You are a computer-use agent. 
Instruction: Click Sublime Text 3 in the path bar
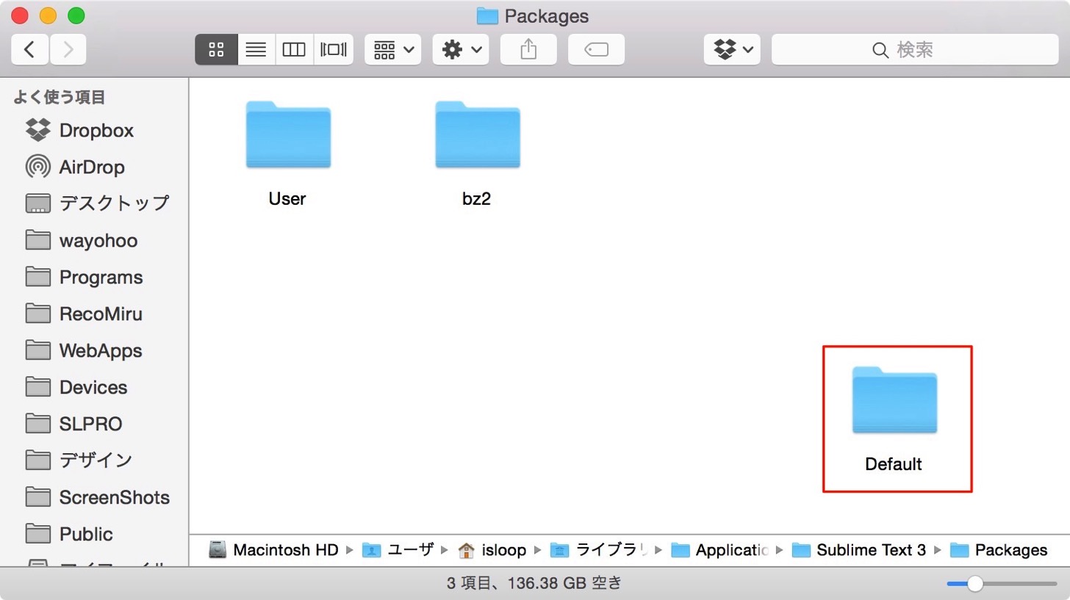pyautogui.click(x=859, y=550)
